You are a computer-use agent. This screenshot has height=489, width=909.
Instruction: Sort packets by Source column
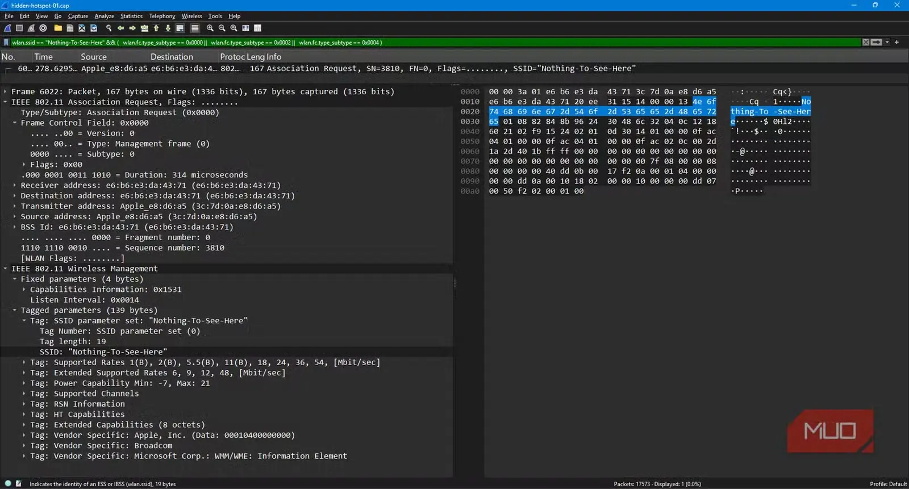point(94,57)
